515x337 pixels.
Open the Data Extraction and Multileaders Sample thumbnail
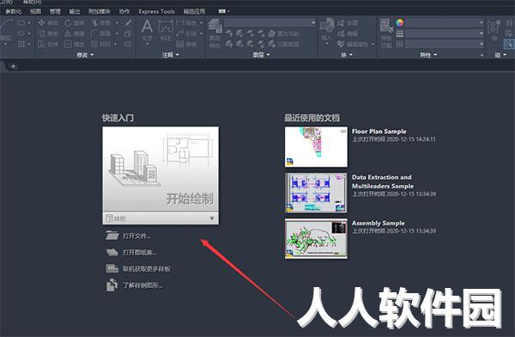pos(316,193)
